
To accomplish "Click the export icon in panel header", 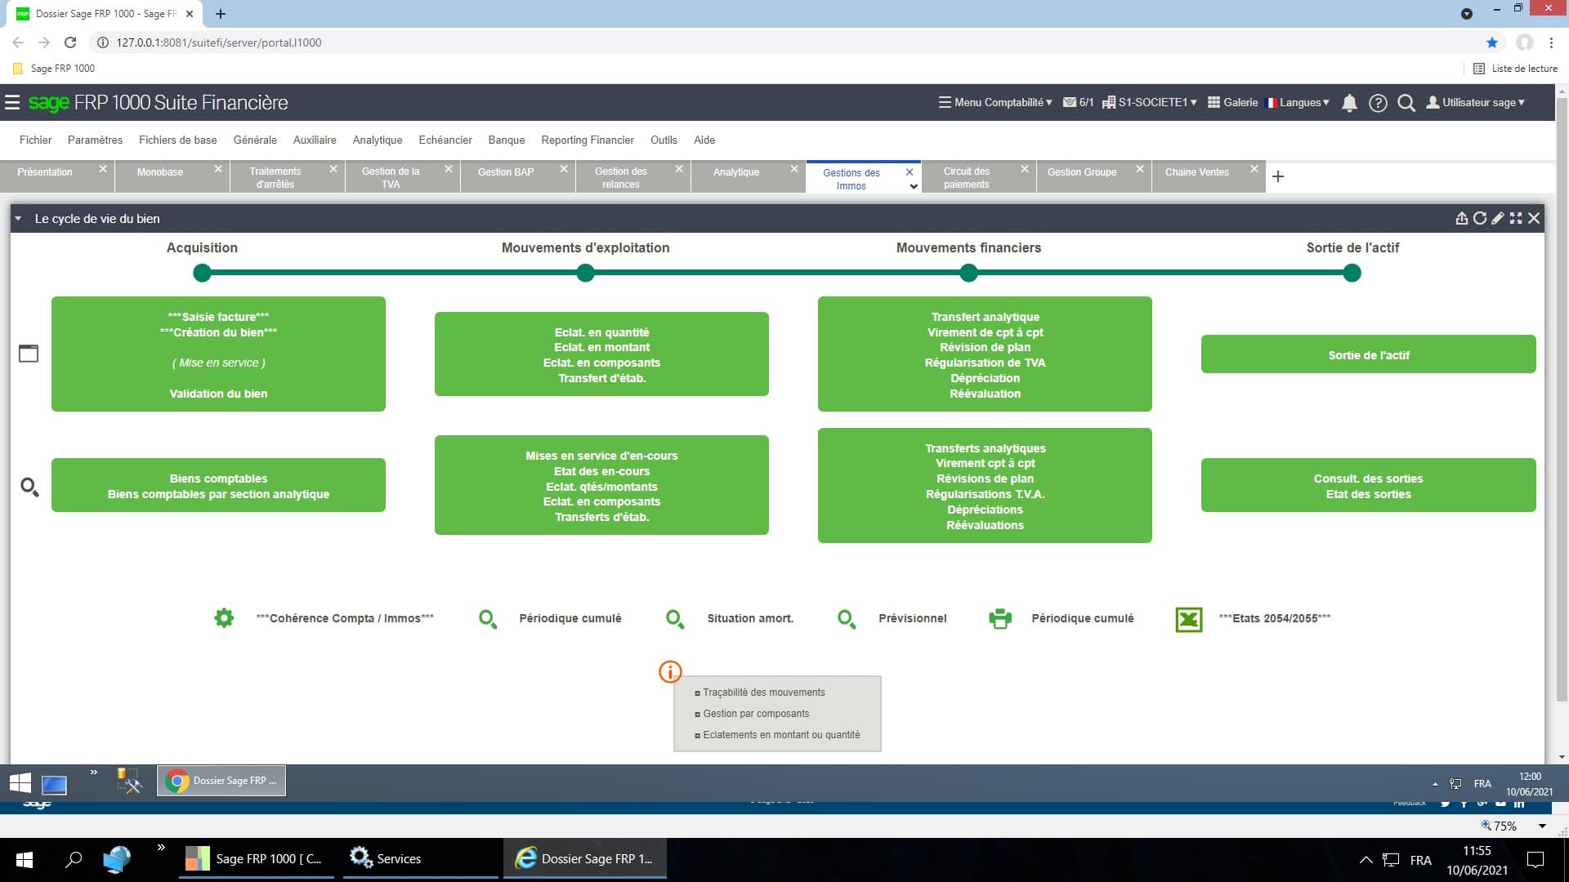I will click(1461, 218).
